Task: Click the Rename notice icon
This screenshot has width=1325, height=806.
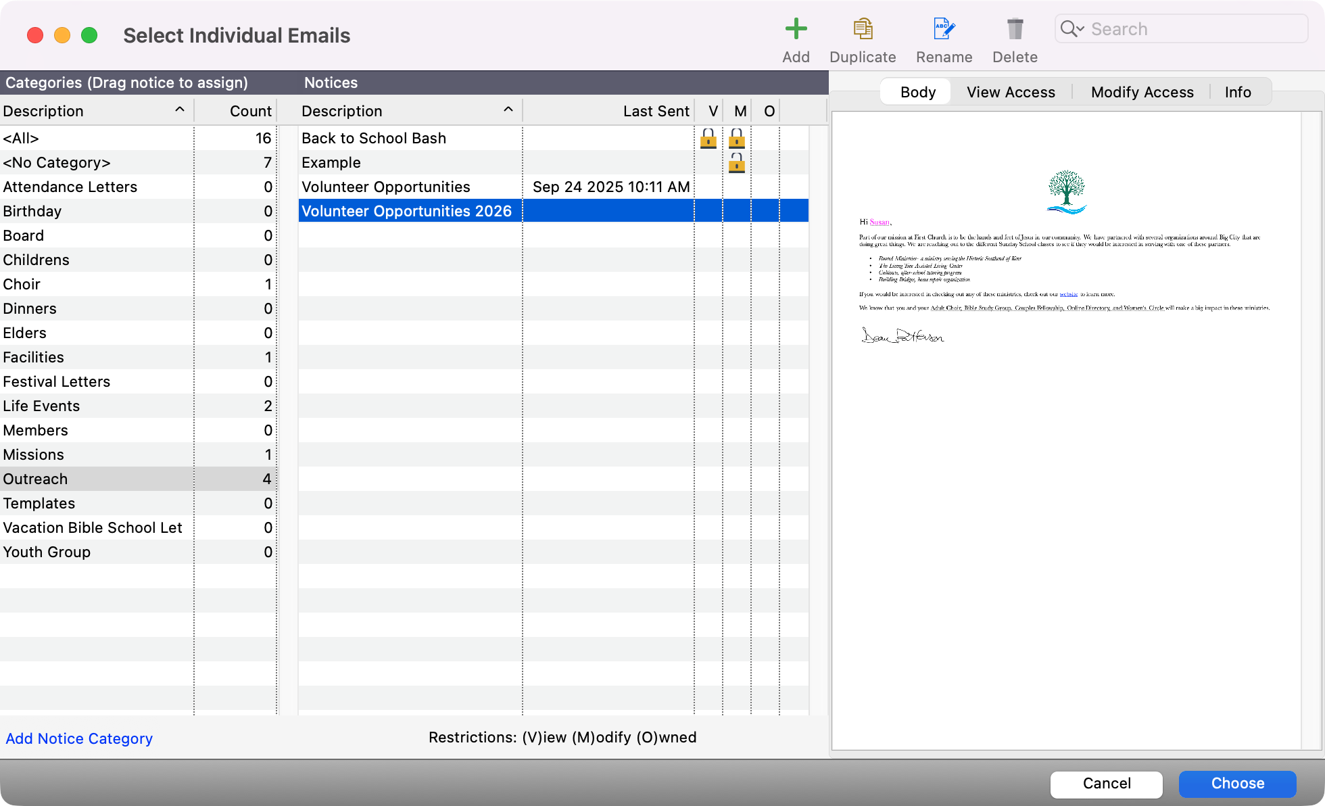Action: [944, 29]
